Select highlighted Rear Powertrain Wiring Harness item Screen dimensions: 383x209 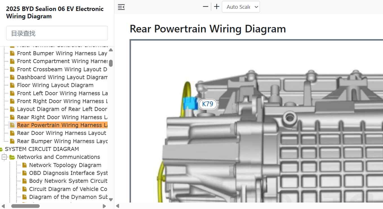click(x=62, y=125)
